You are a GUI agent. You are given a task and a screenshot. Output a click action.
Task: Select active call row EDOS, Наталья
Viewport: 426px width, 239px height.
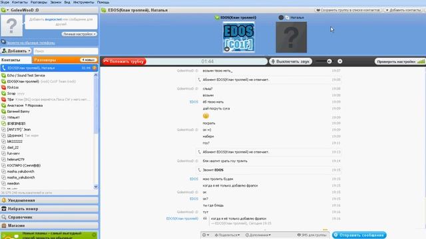(49, 68)
